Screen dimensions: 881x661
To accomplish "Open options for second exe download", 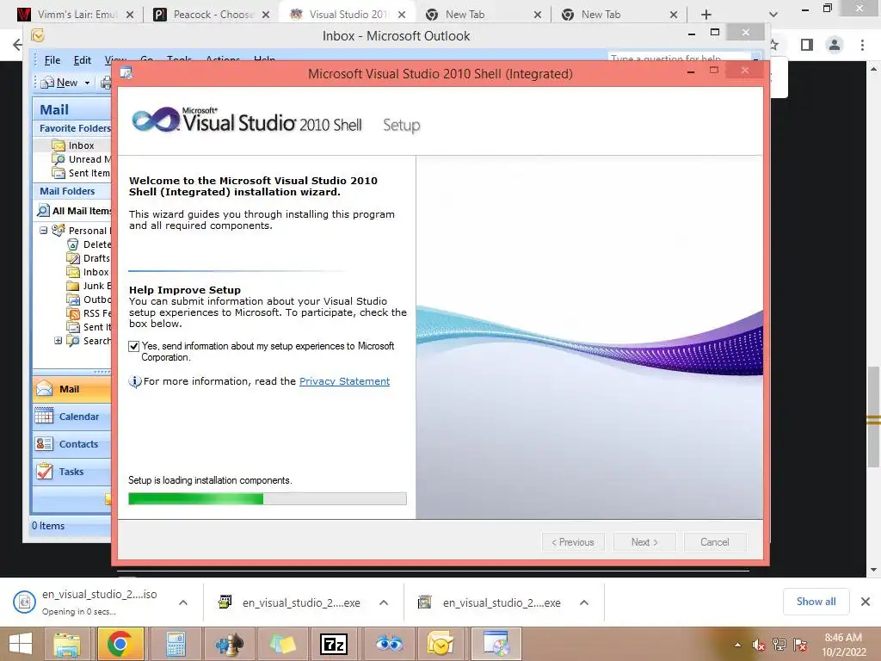I will [x=584, y=602].
